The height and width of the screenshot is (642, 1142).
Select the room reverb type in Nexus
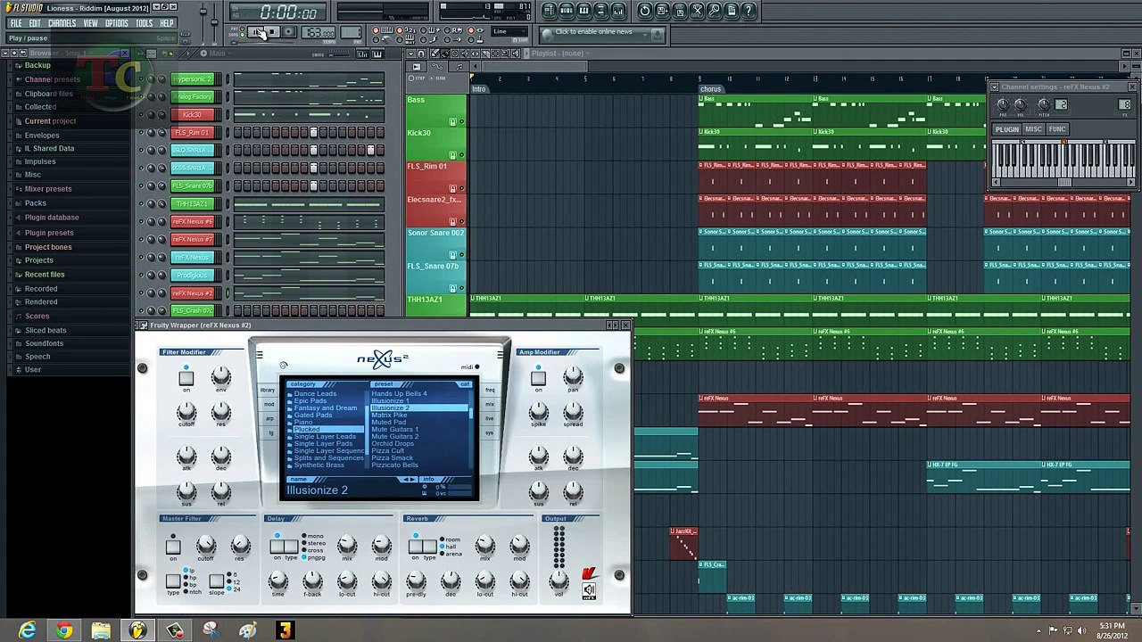450,539
